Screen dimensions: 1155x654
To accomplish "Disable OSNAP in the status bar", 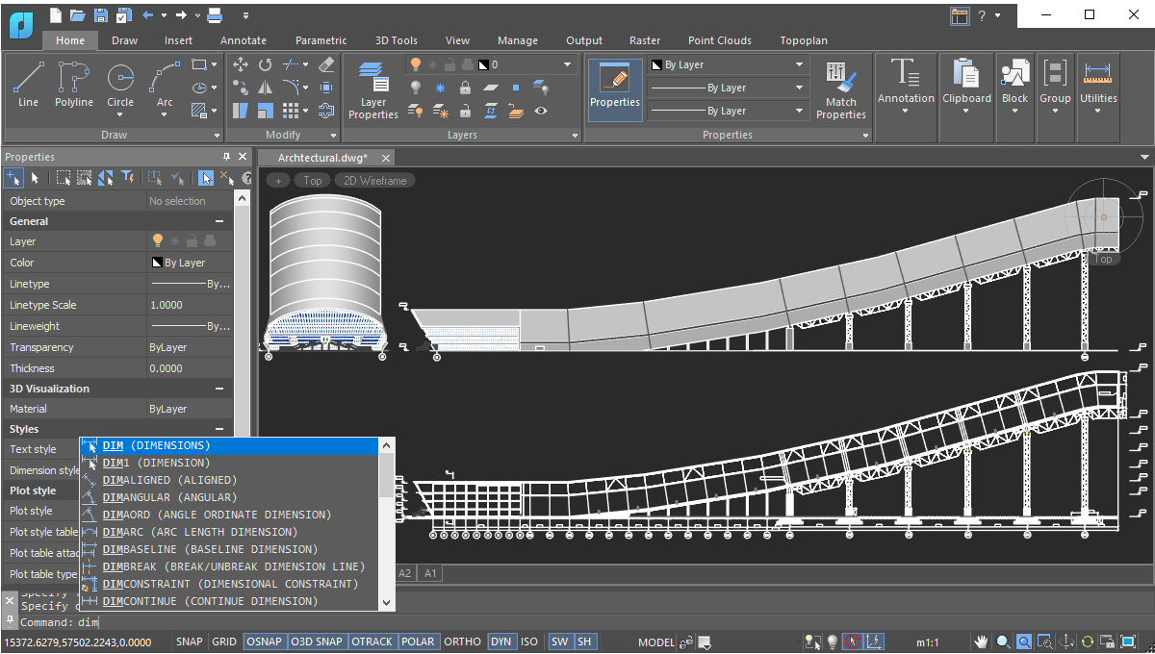I will (x=263, y=641).
